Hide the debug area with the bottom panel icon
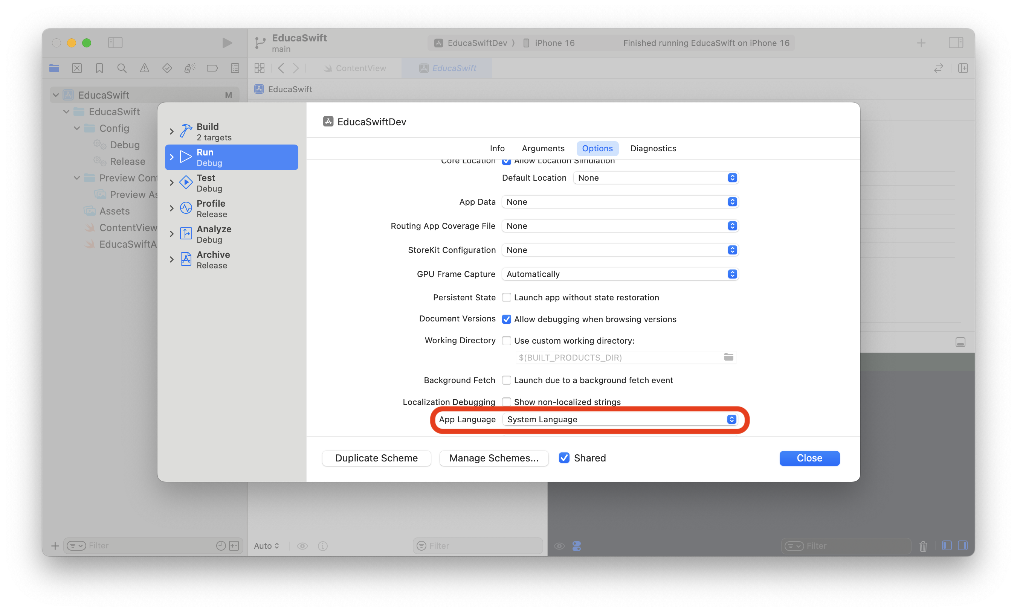The width and height of the screenshot is (1017, 612). (x=960, y=342)
